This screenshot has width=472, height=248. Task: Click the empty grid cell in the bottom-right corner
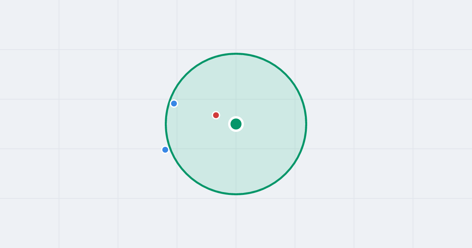pos(442,223)
